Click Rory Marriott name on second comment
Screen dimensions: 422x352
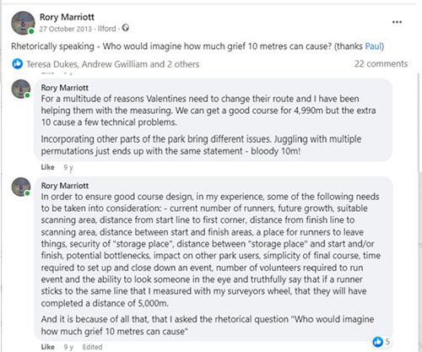[x=65, y=186]
